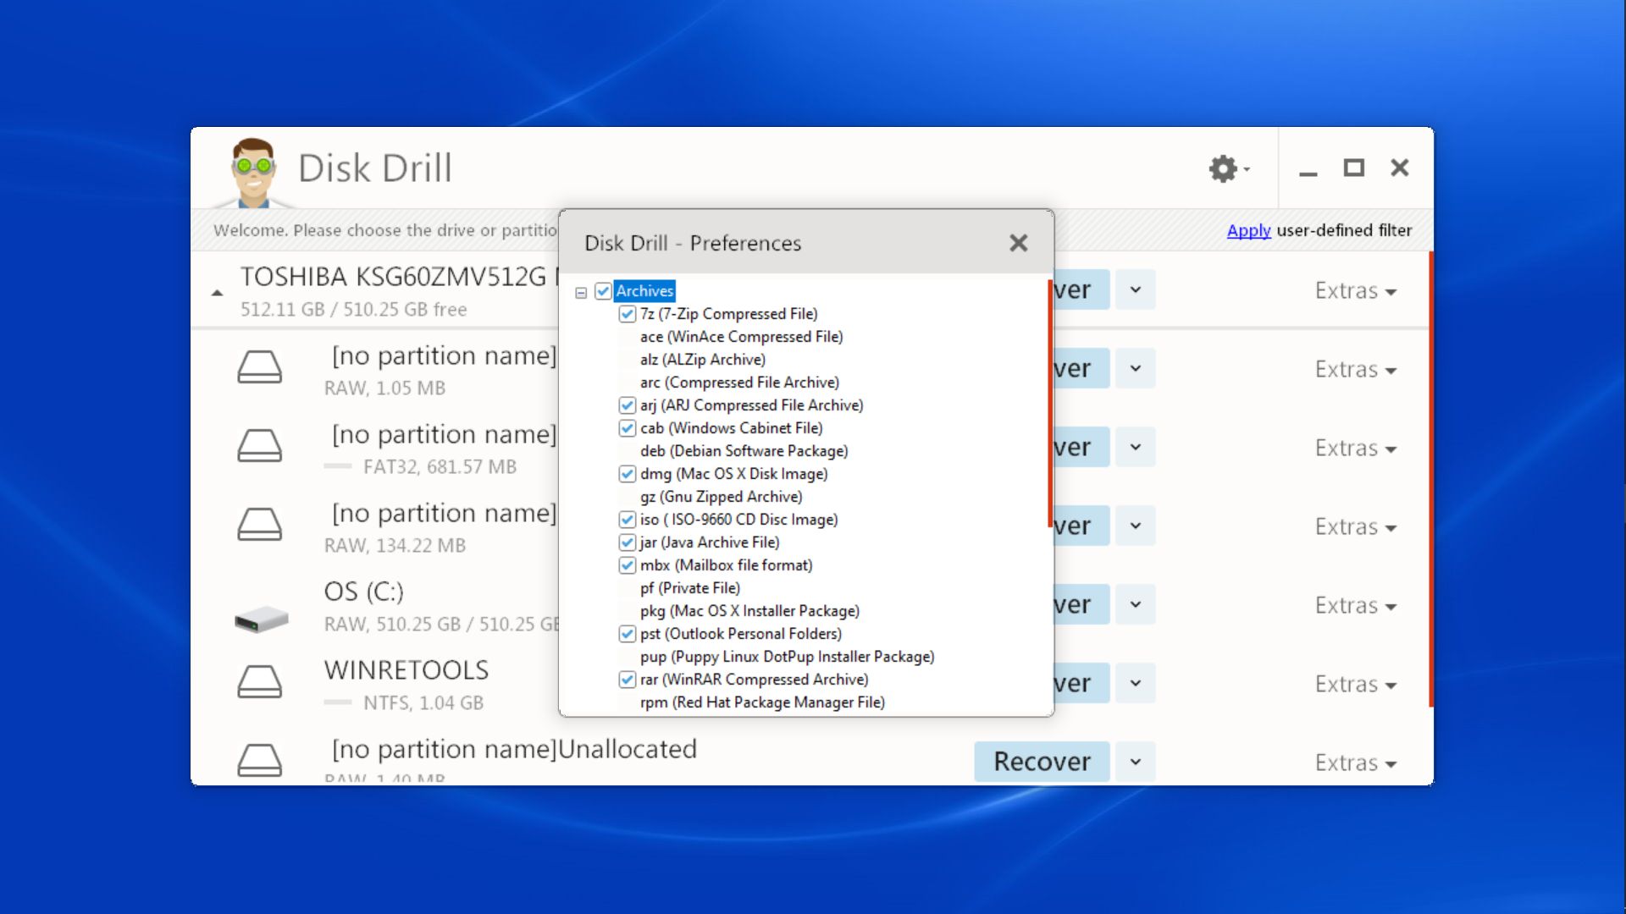Select pkg (Mac OS X Installer Package) entry
Image resolution: width=1626 pixels, height=914 pixels.
(x=749, y=611)
